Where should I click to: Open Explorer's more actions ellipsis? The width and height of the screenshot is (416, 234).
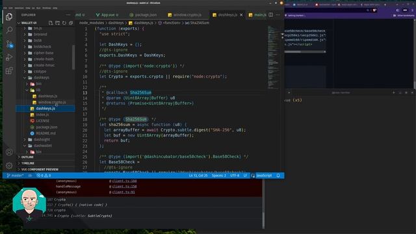point(68,15)
